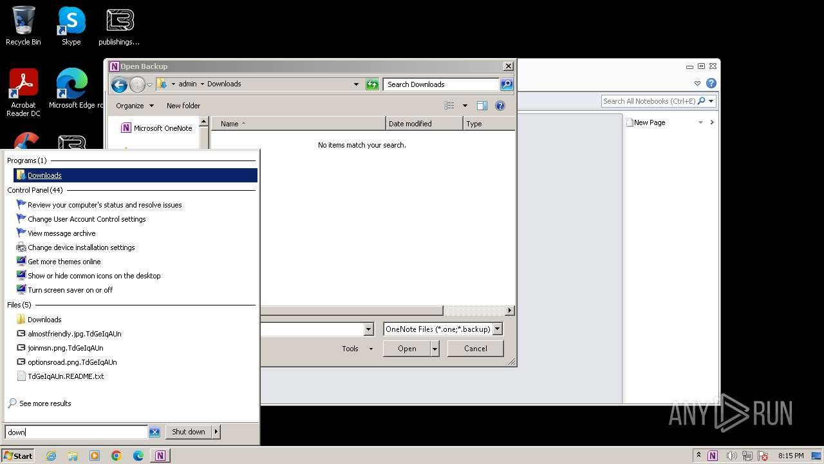Clear the start menu search text
824x464 pixels.
[x=154, y=432]
